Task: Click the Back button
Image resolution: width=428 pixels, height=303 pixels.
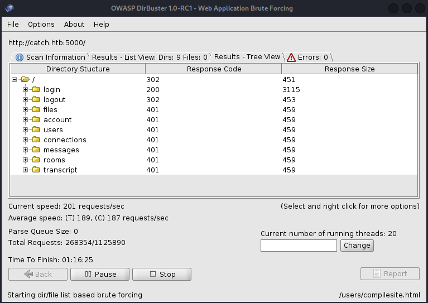Action: (x=38, y=274)
